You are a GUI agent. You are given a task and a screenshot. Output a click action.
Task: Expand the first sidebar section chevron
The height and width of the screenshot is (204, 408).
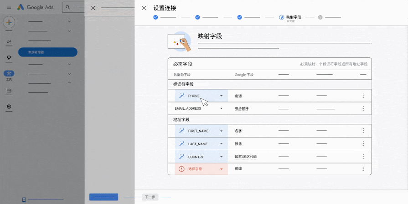pos(69,21)
